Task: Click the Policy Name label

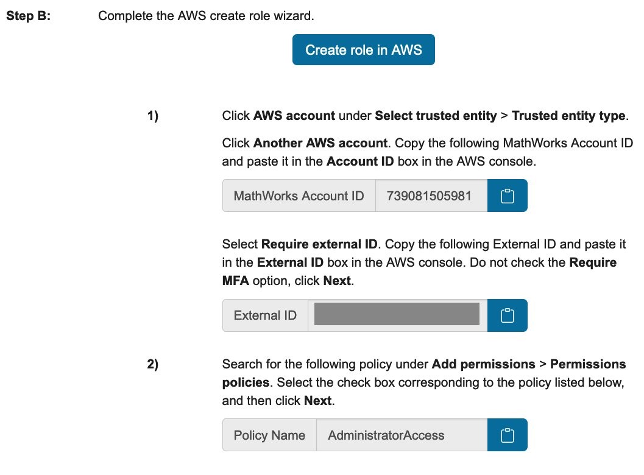Action: click(269, 435)
